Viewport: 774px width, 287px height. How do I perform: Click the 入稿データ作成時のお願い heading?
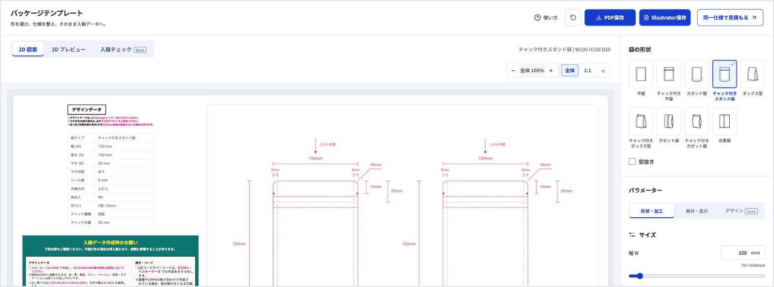(x=110, y=243)
